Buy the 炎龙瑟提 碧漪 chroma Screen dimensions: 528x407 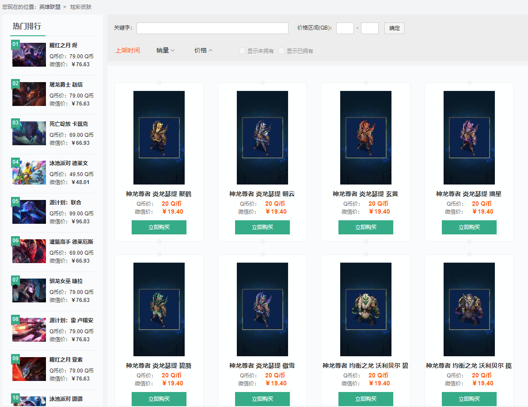point(159,399)
